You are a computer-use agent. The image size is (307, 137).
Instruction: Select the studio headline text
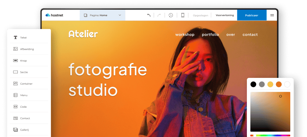tap(93, 90)
